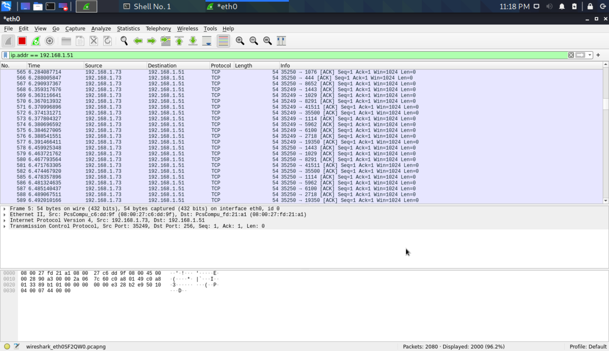This screenshot has height=351, width=609.
Task: Clear the display filter
Action: 571,55
